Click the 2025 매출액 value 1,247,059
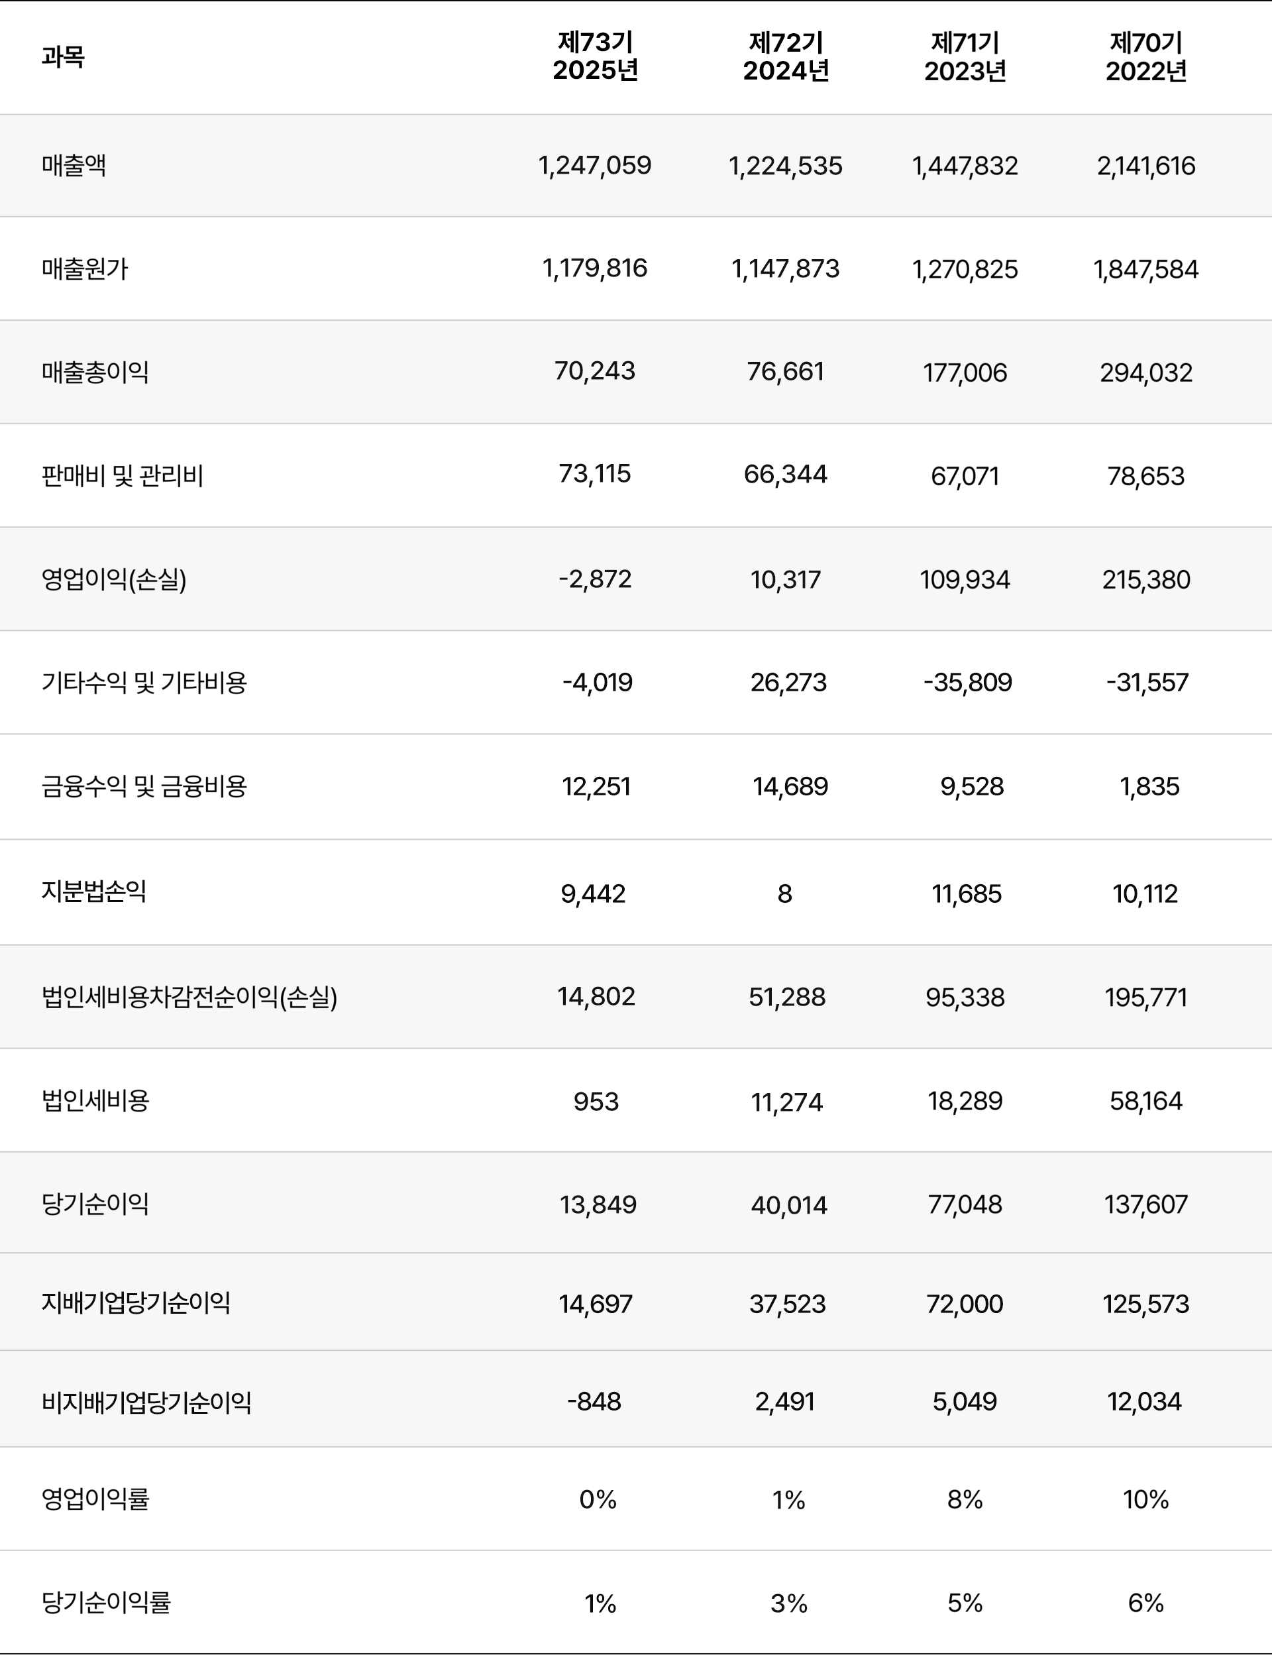Viewport: 1272px width, 1671px height. point(595,165)
